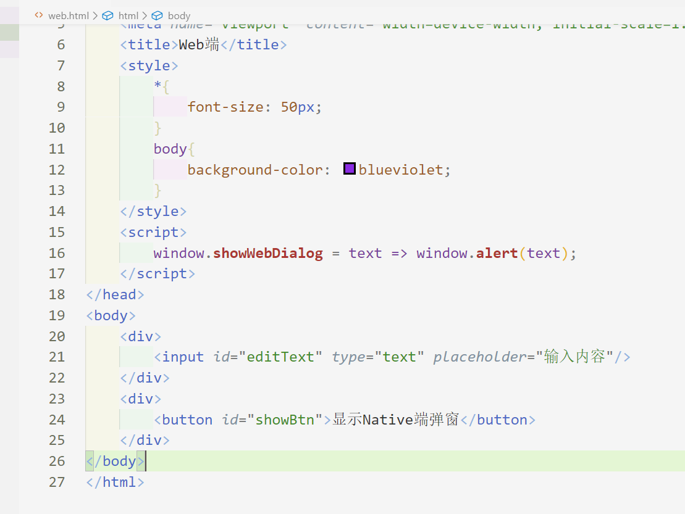Click the placeholder text 输入内容
This screenshot has width=685, height=514.
pyautogui.click(x=574, y=357)
